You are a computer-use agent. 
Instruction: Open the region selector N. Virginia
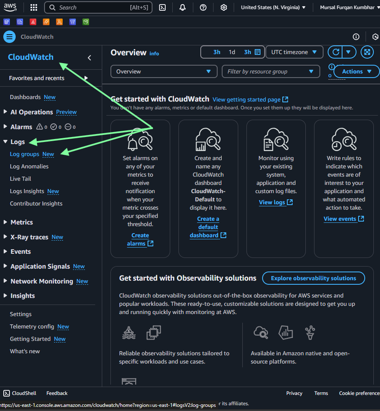(x=273, y=7)
